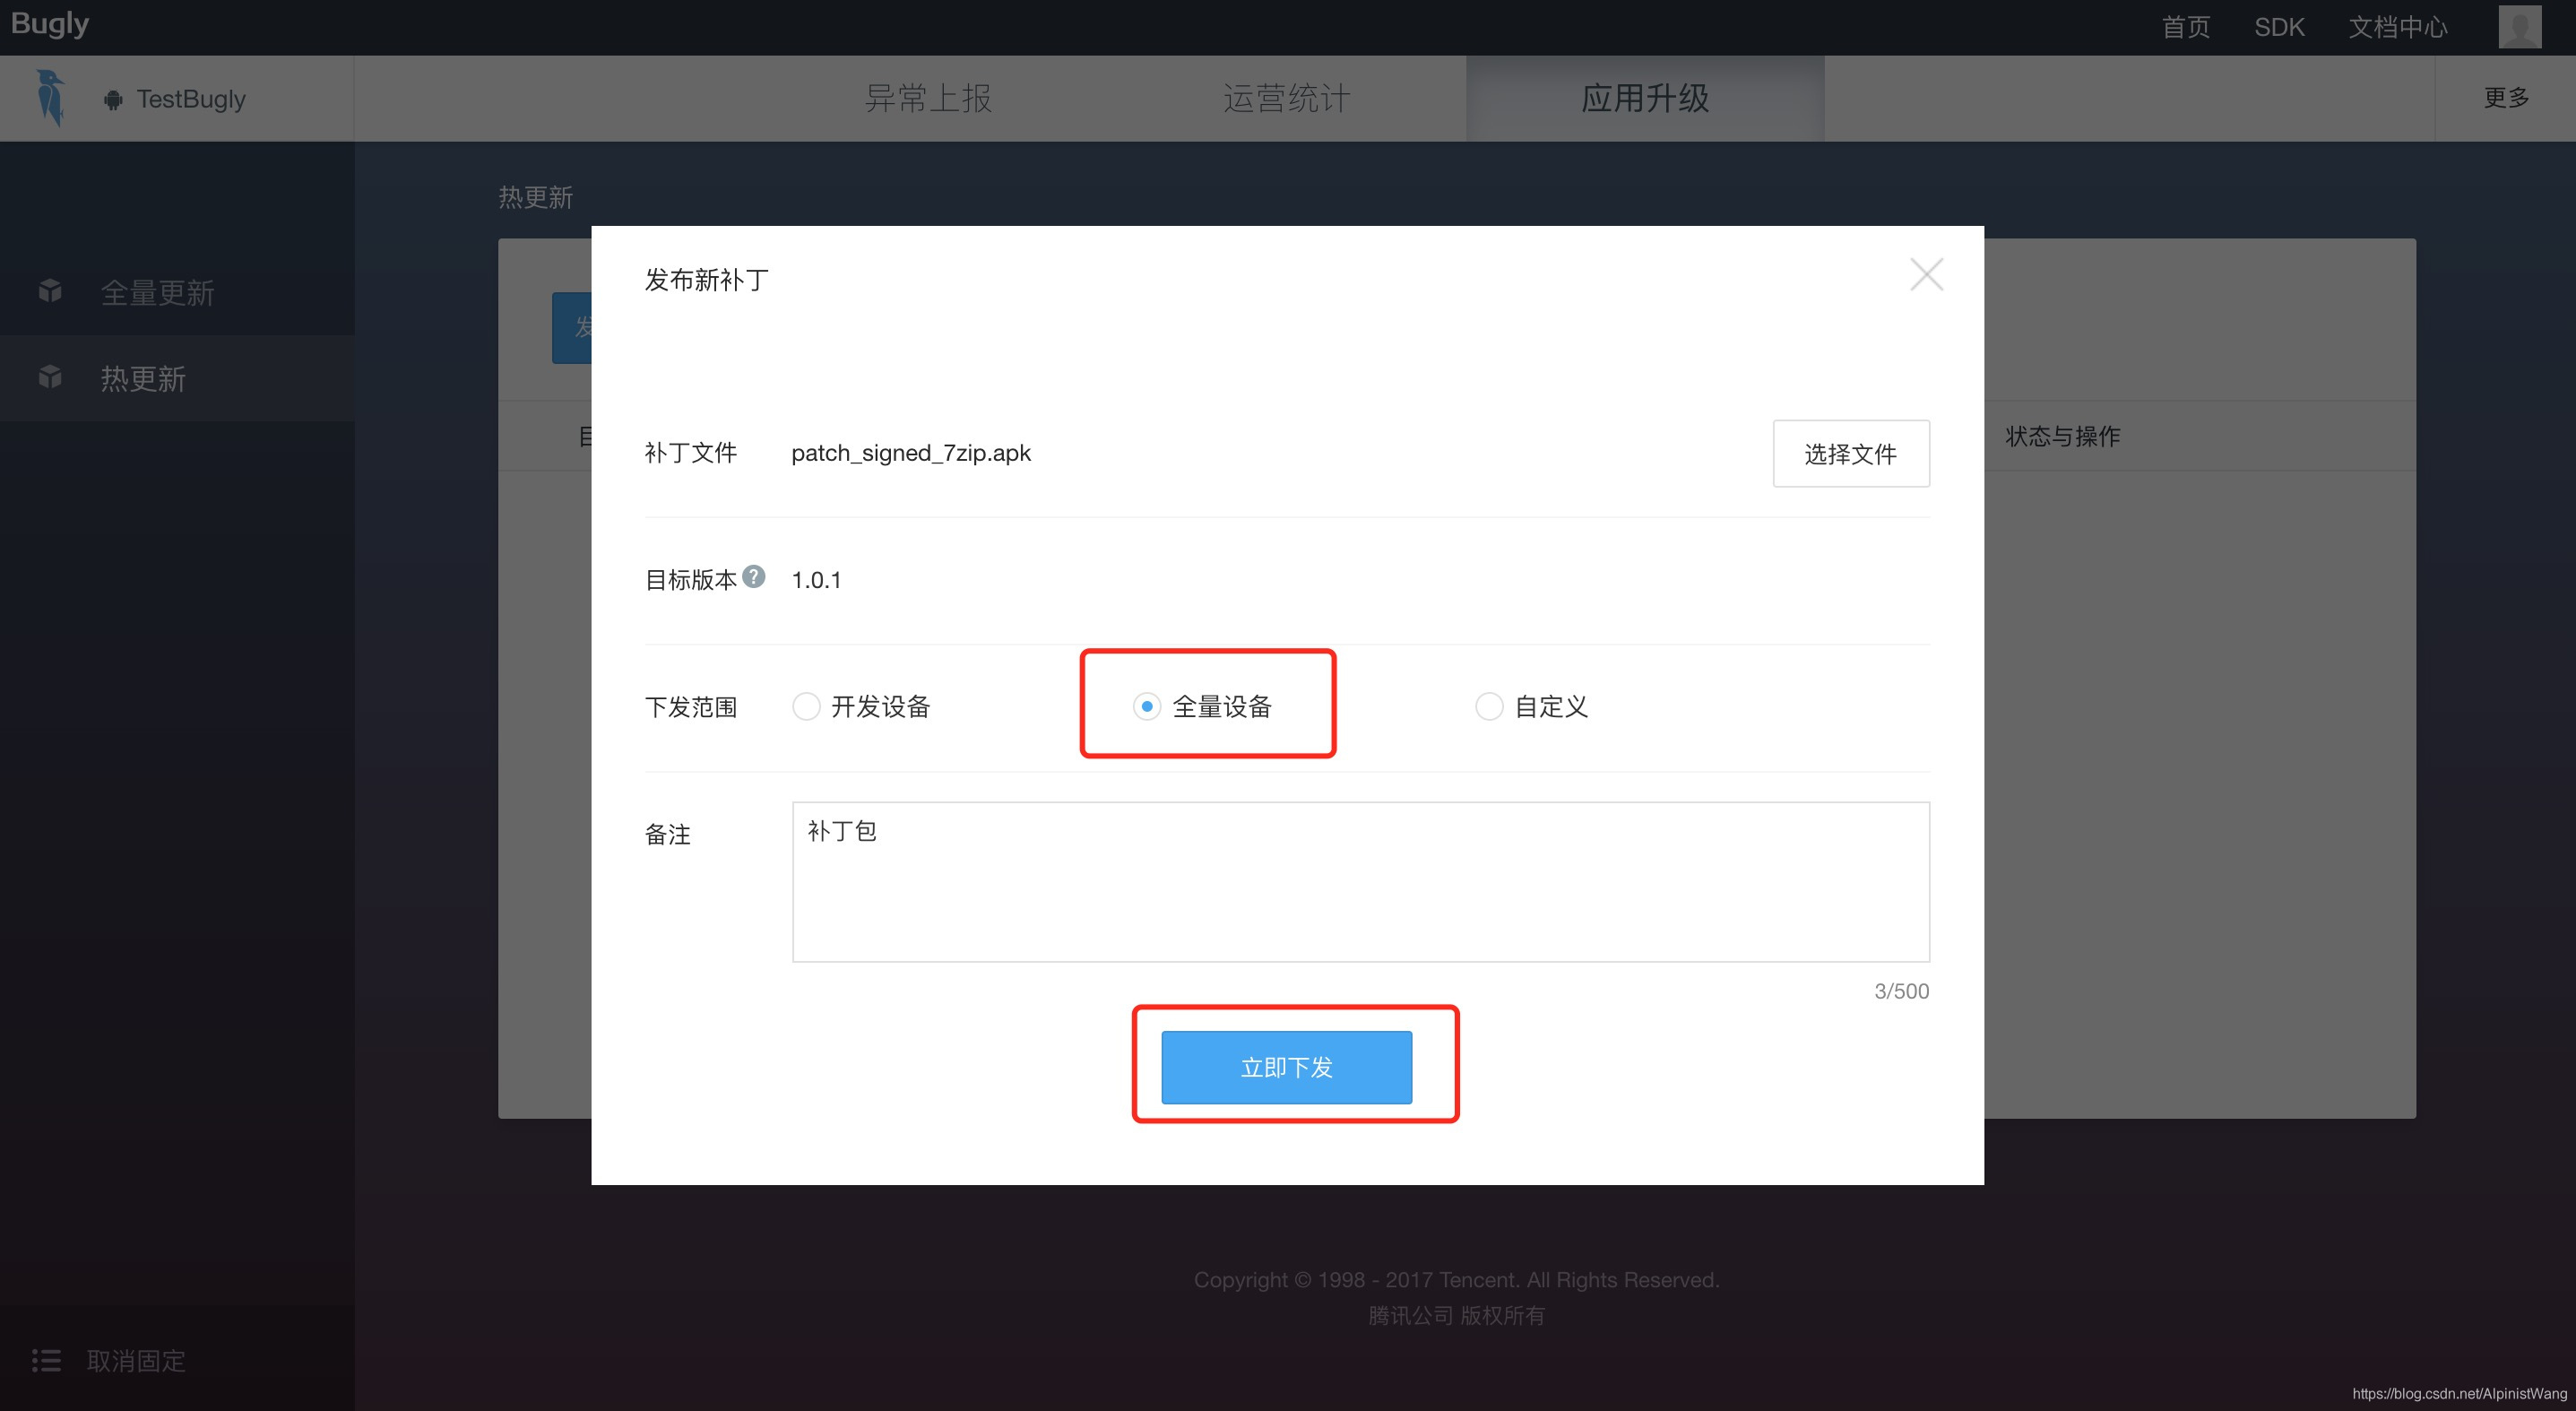Select the TestBugly app name
This screenshot has height=1411, width=2576.
click(x=191, y=99)
